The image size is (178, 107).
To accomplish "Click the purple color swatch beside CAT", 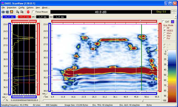I will click(x=172, y=22).
